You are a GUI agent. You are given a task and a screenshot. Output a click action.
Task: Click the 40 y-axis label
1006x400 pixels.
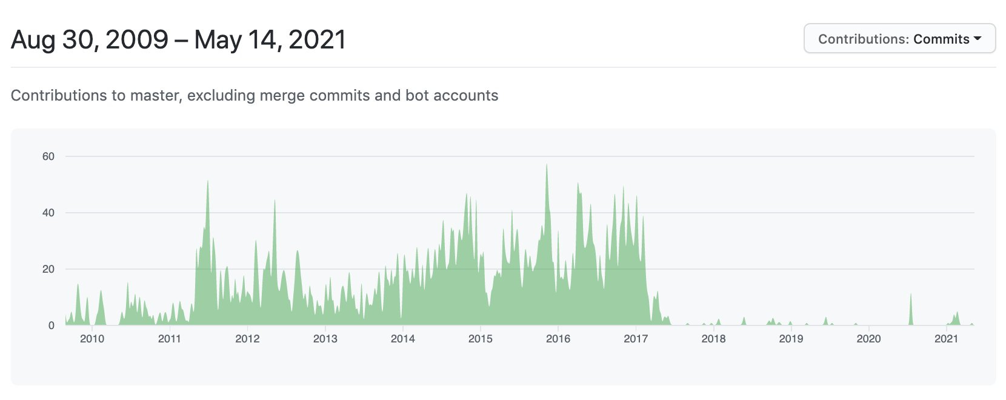[x=48, y=213]
